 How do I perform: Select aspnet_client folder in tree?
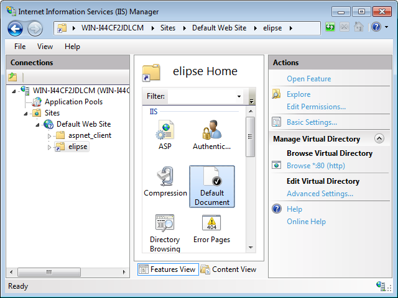pyautogui.click(x=90, y=135)
